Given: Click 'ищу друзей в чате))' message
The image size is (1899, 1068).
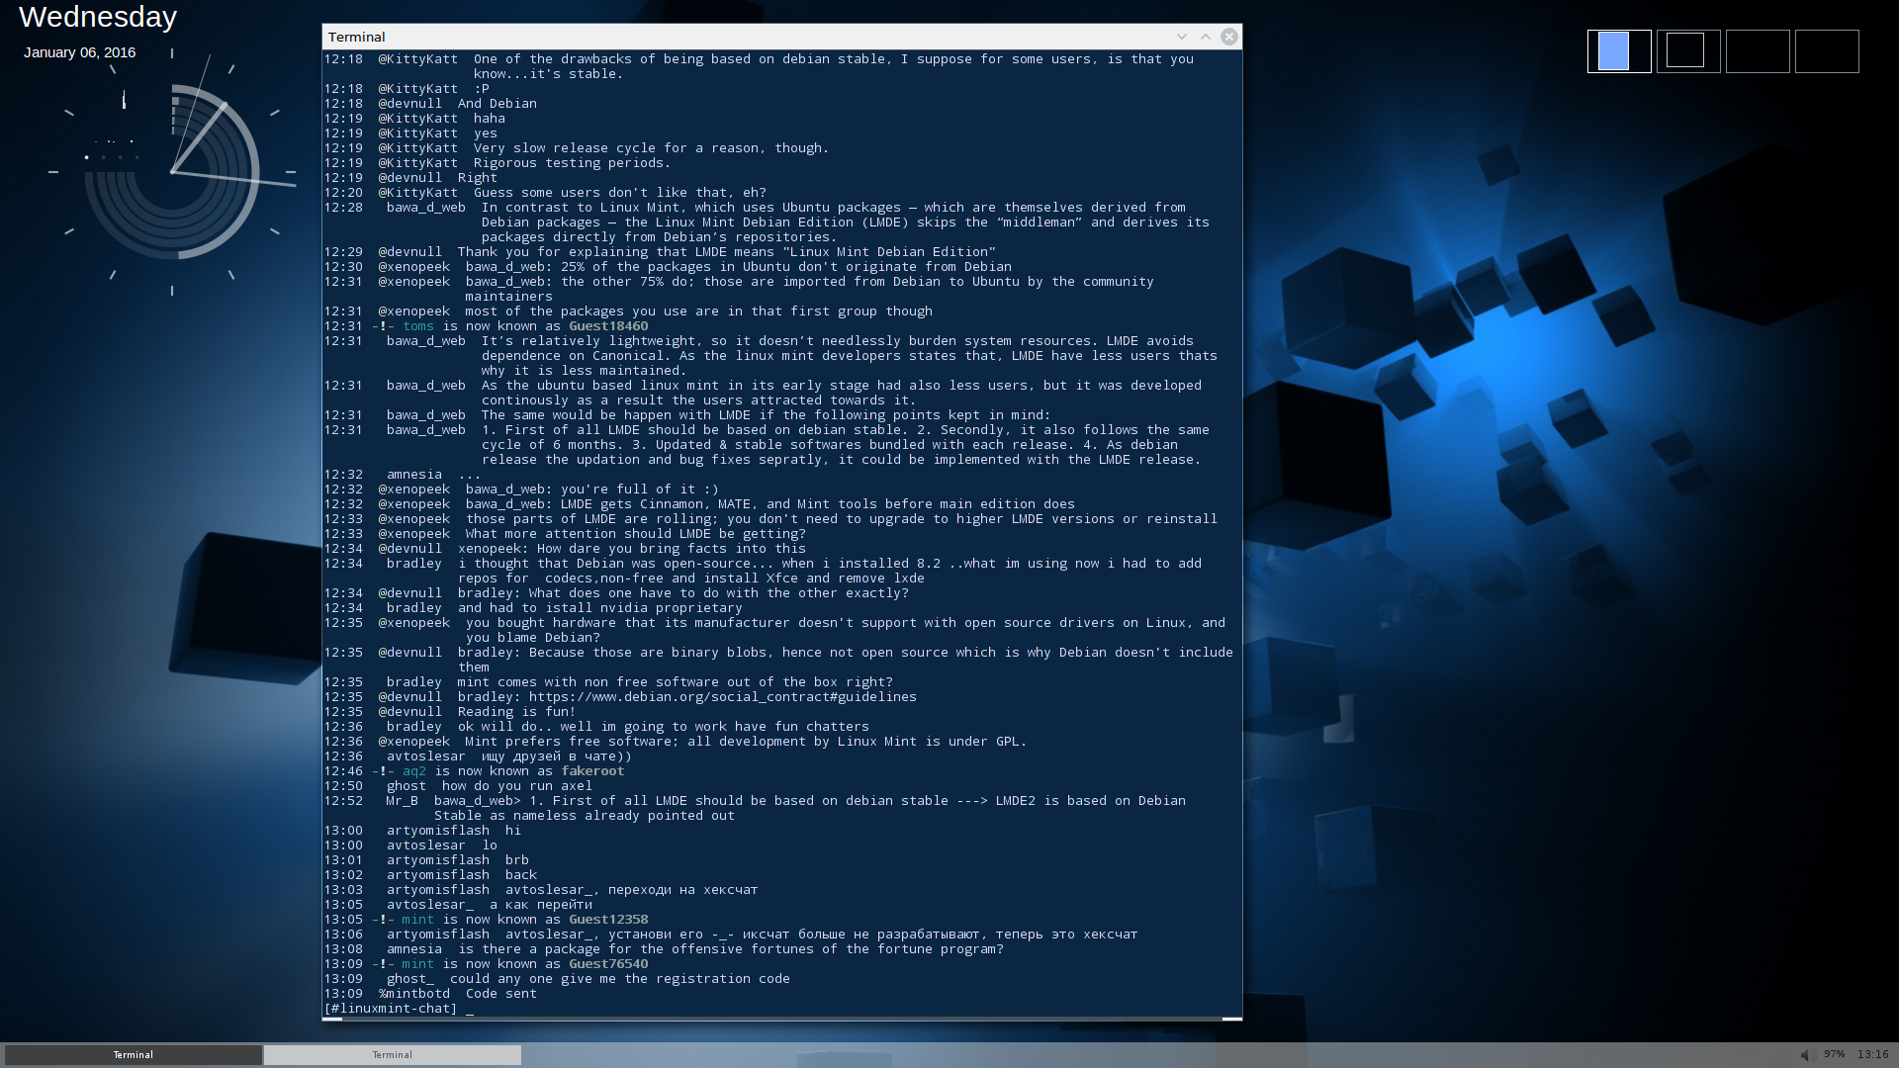Looking at the screenshot, I should 556,756.
